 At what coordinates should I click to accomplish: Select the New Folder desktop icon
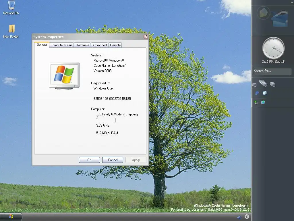tap(11, 31)
